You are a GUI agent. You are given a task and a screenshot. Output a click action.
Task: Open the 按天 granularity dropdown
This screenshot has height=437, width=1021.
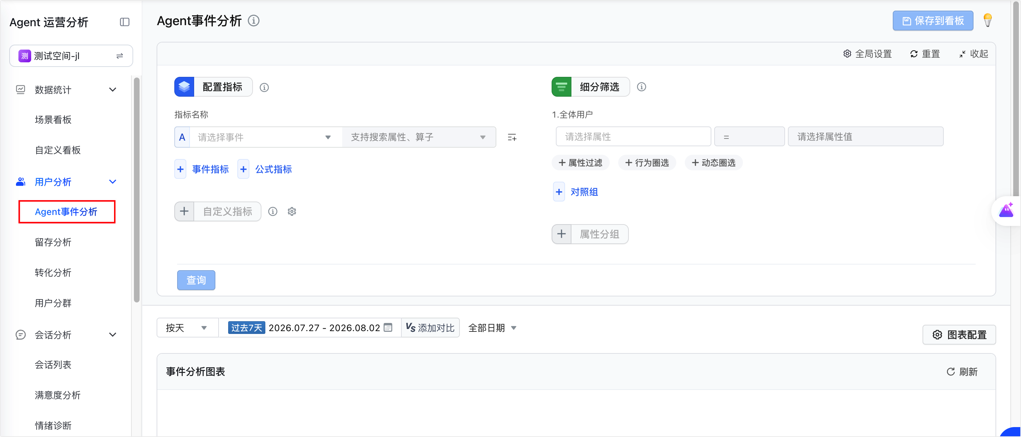(187, 328)
